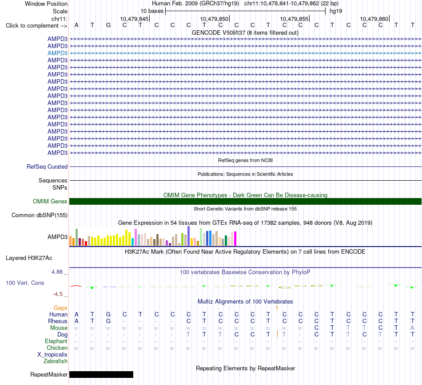Open 'Short Genetic Variants from dbSNP release 155' title
Screen dimensions: 422x385
point(245,209)
